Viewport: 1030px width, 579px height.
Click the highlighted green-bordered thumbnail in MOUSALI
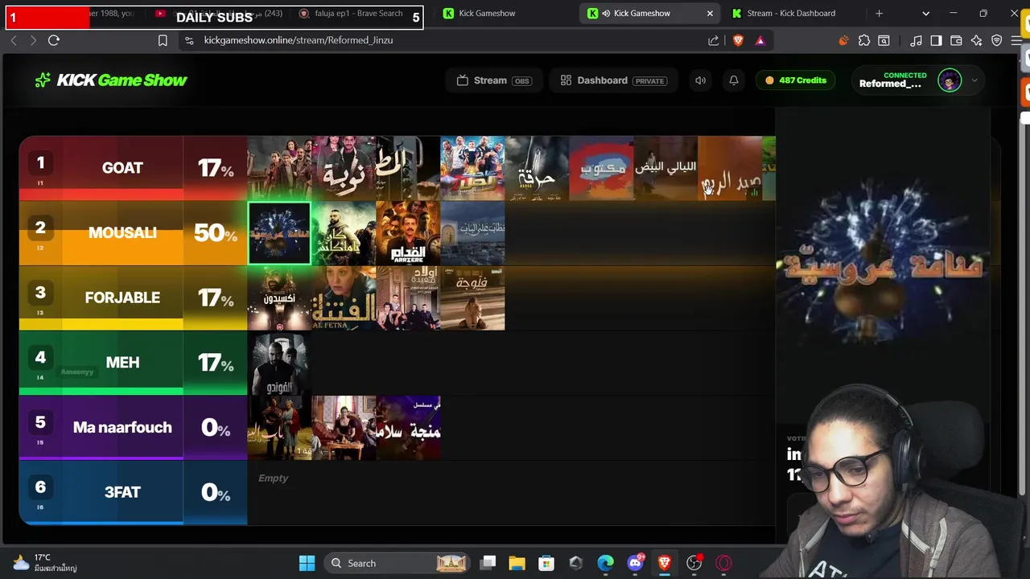pos(279,233)
